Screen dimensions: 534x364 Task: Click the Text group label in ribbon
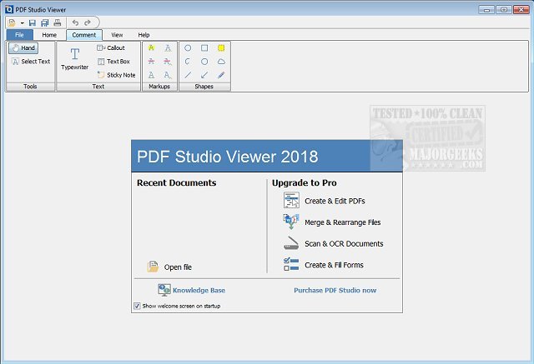[x=98, y=87]
